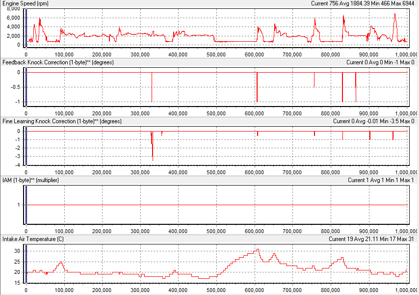Click blue cursor in Intake Air Temperature chart
This screenshot has width=419, height=295.
point(26,264)
